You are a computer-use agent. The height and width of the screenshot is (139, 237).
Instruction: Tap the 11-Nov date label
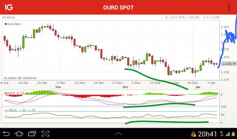coord(80,83)
